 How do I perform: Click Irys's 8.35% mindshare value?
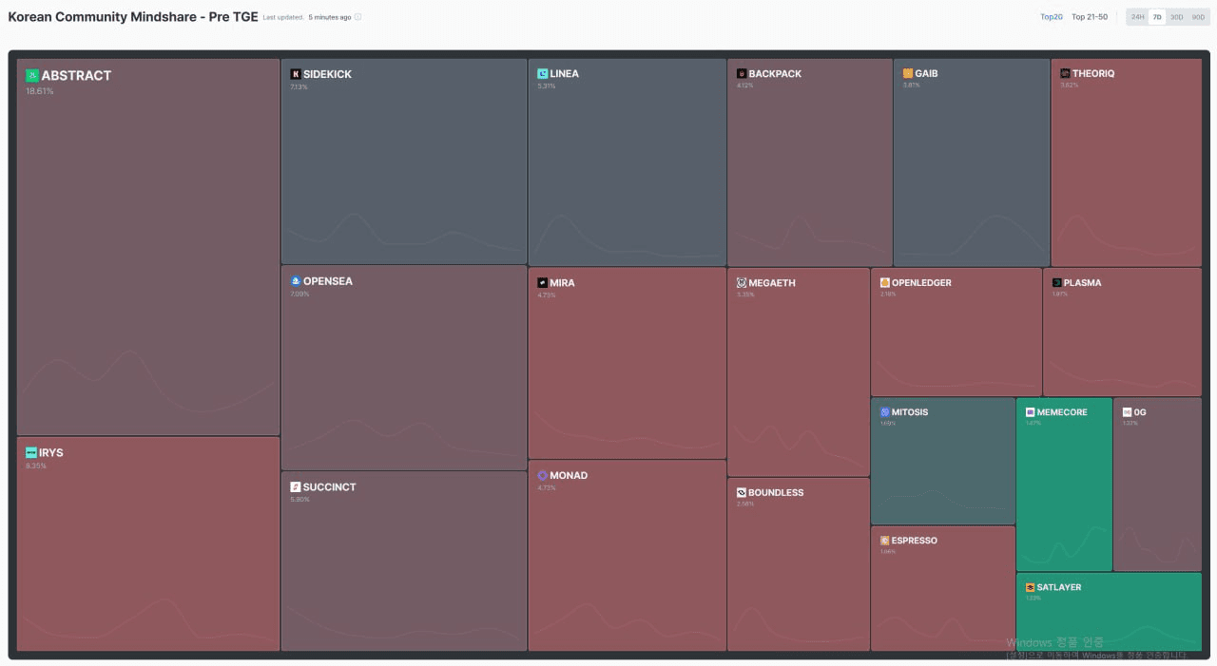click(36, 466)
